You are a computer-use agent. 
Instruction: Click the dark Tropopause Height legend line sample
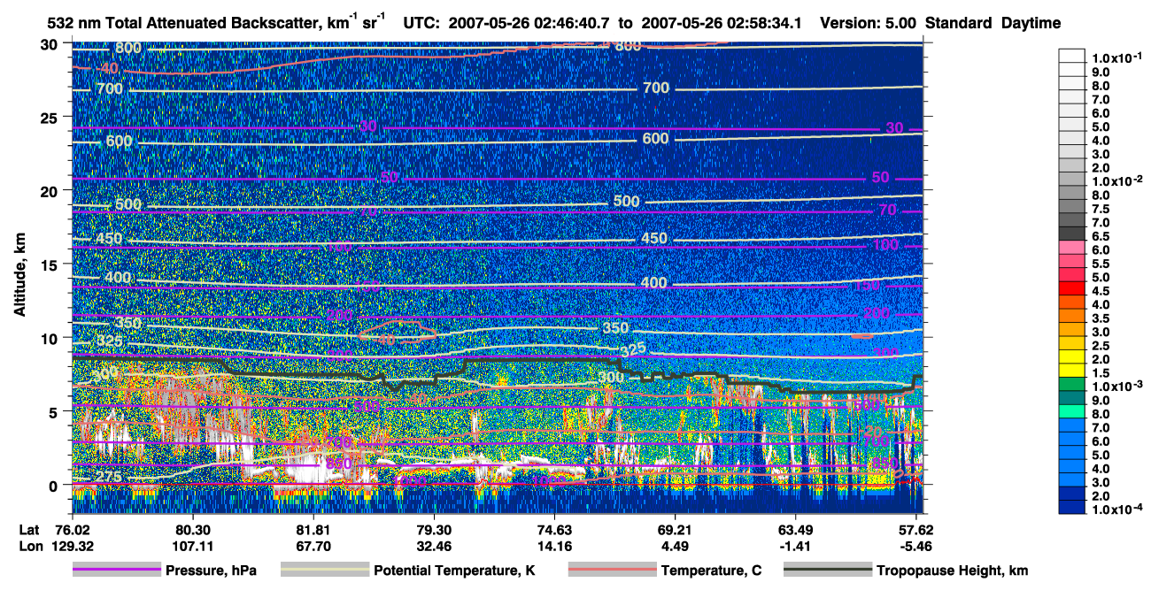click(828, 571)
